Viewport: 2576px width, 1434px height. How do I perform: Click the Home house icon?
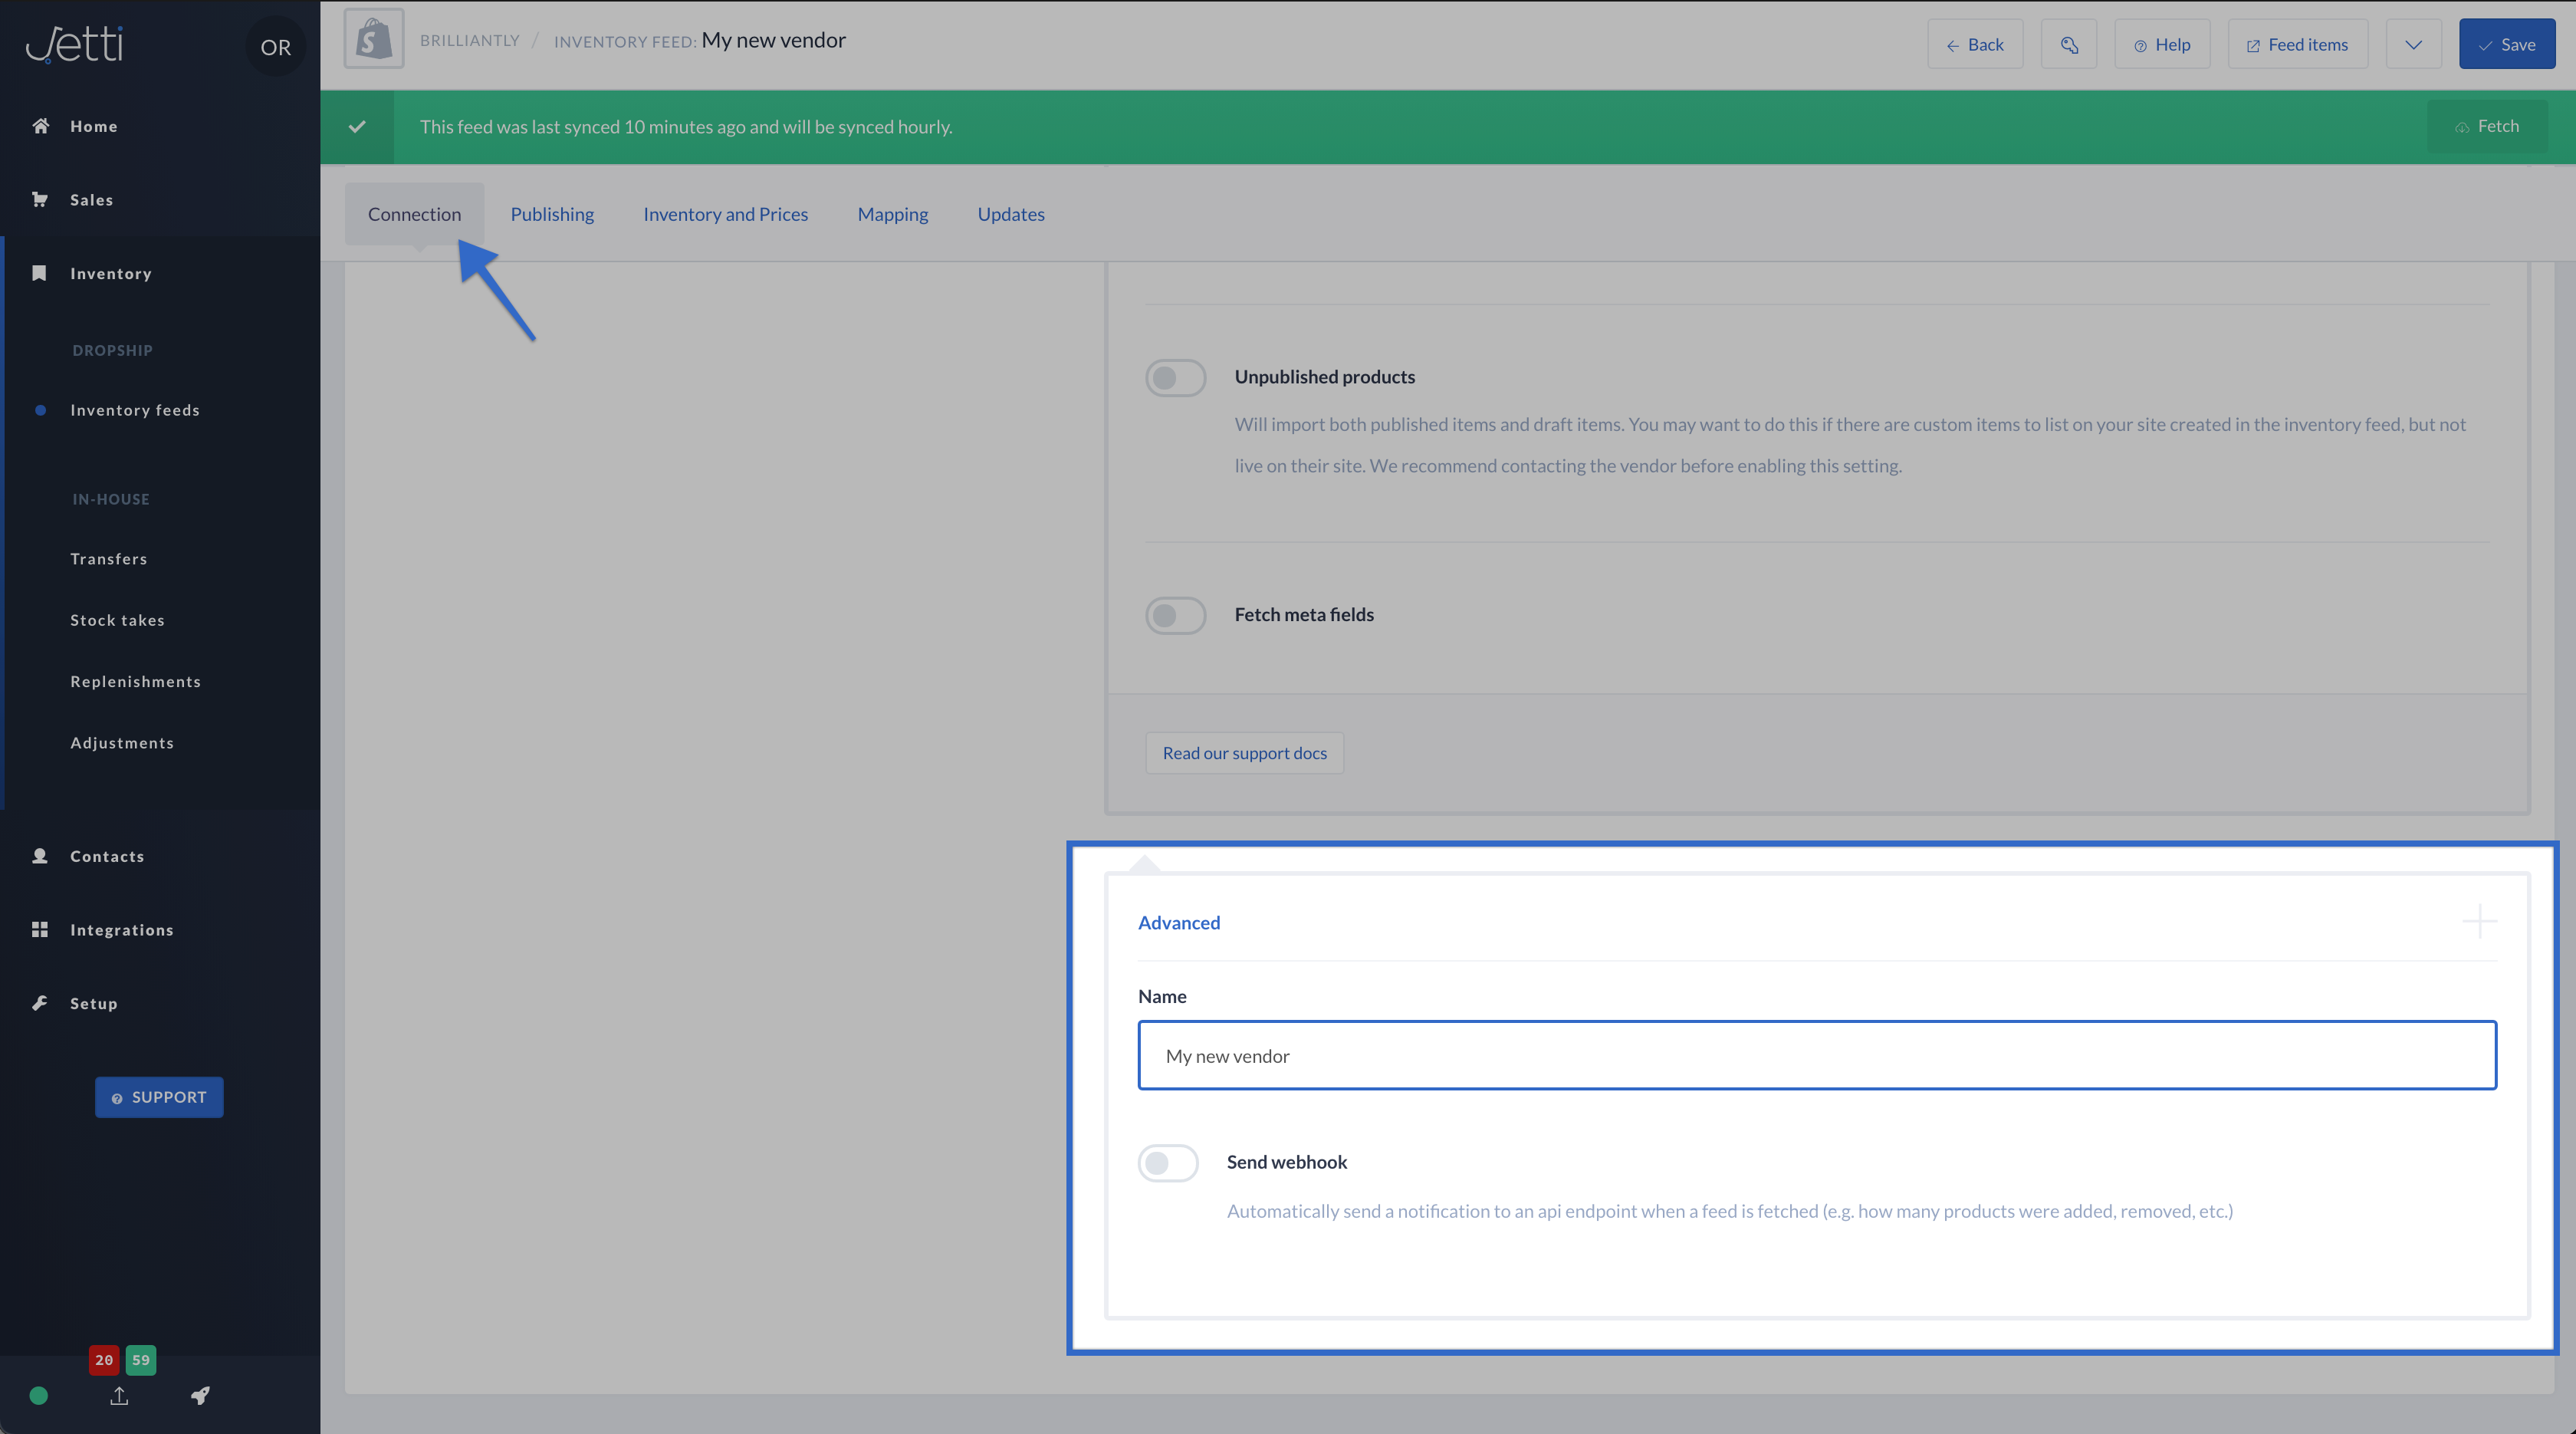click(x=40, y=126)
